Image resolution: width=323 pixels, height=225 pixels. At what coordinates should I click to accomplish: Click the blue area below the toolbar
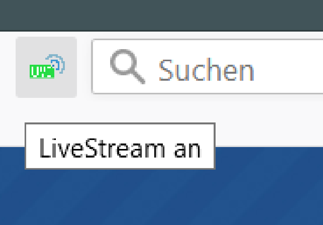pyautogui.click(x=162, y=197)
